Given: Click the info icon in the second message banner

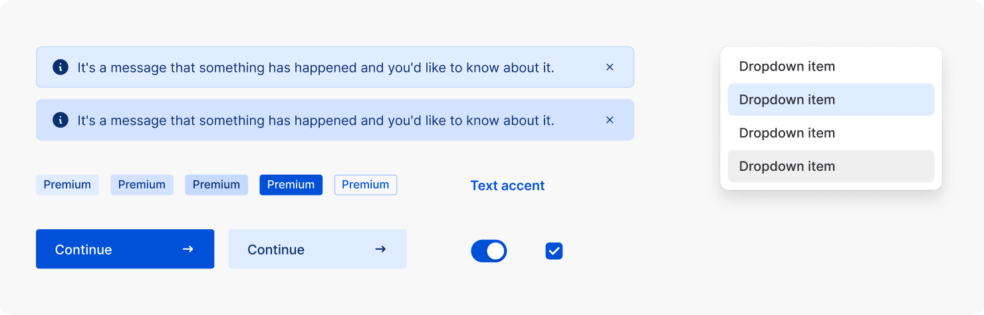Looking at the screenshot, I should [61, 120].
